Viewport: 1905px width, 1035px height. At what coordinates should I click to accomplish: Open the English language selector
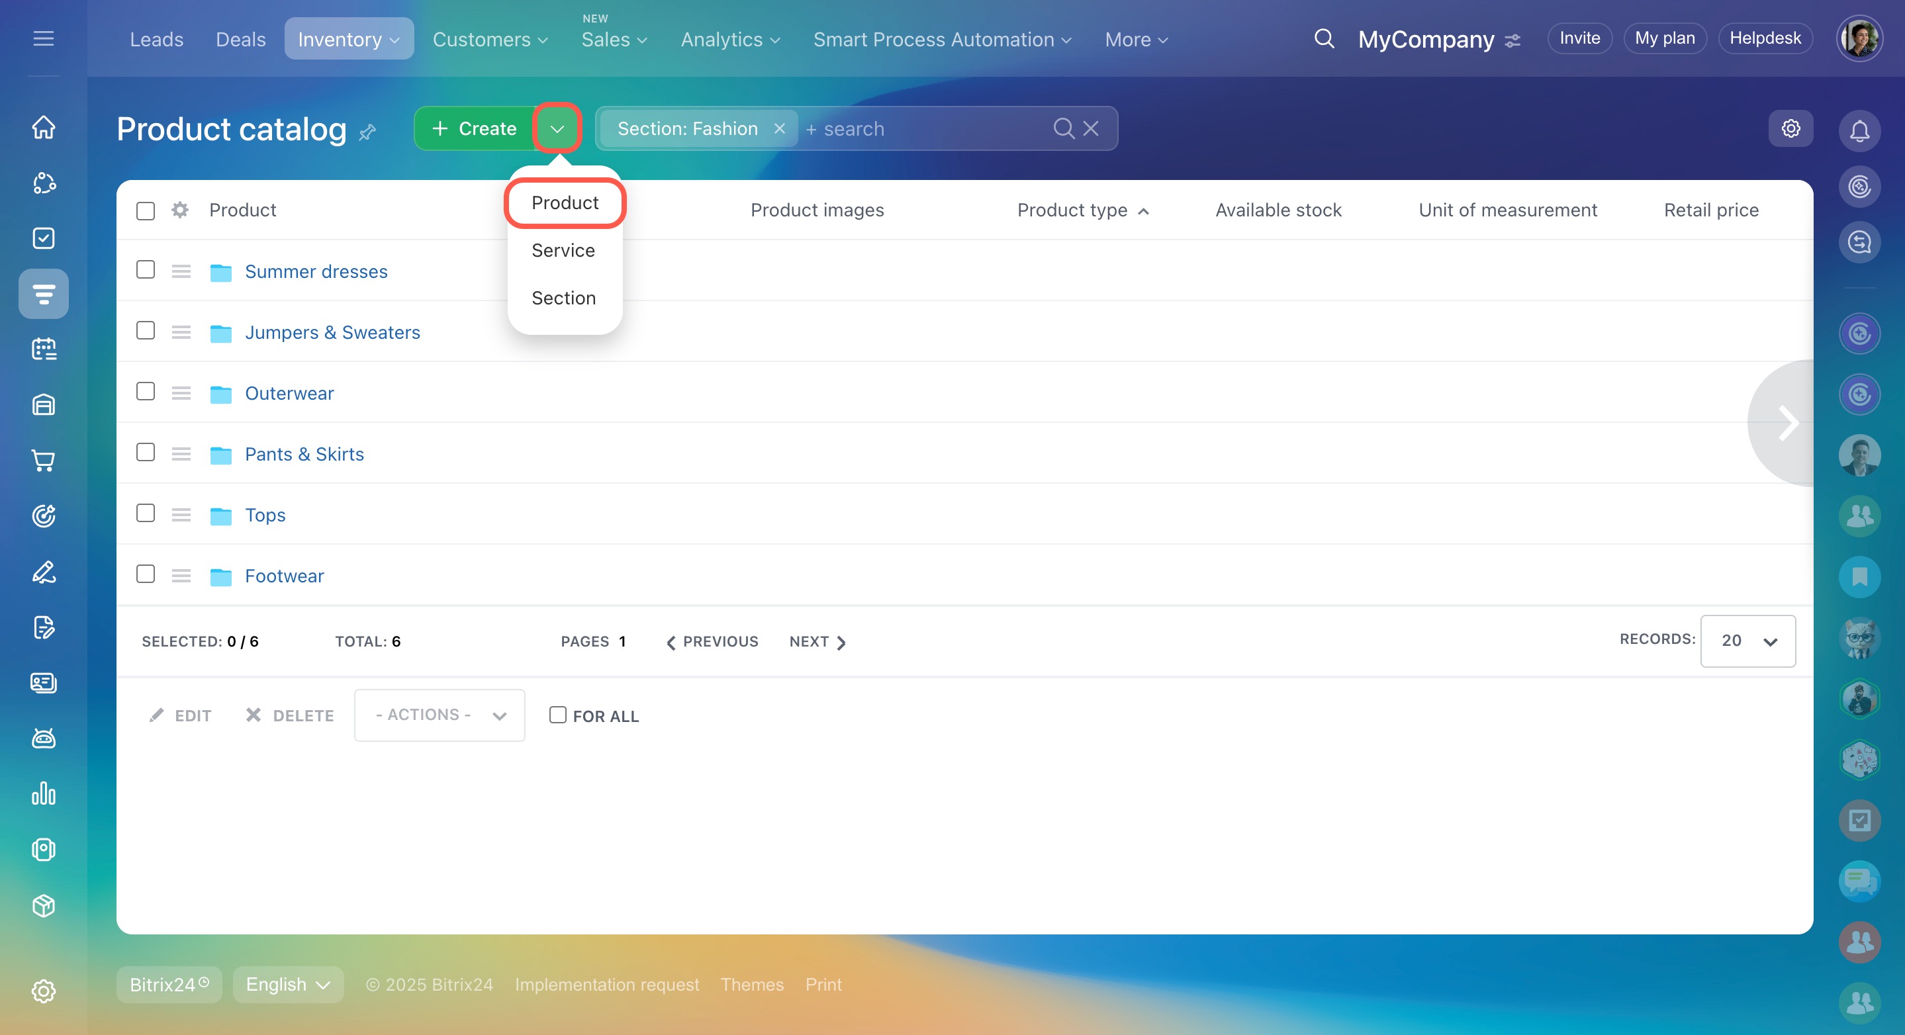(288, 984)
